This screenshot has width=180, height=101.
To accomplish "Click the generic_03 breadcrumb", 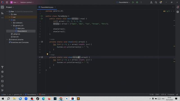I will [18, 95].
